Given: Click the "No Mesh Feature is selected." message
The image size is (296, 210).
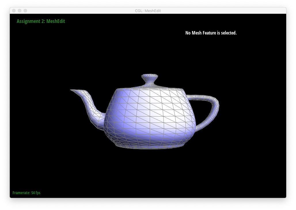Looking at the screenshot, I should point(211,33).
